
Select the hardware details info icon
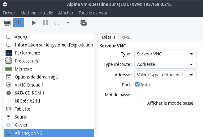click(x=18, y=23)
